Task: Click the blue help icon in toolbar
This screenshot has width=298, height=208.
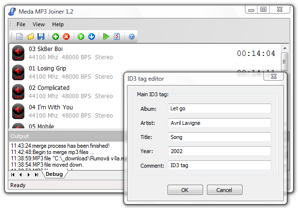Action: click(131, 36)
